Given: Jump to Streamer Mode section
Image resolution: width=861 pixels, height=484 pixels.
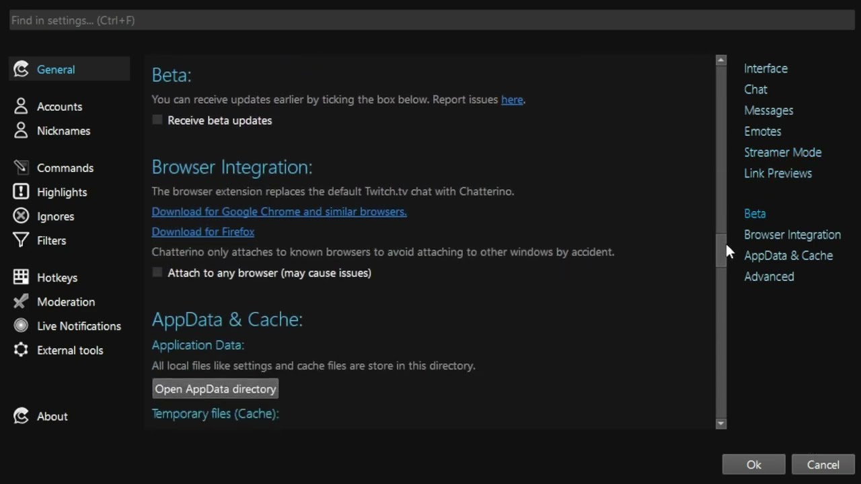Looking at the screenshot, I should coord(782,152).
